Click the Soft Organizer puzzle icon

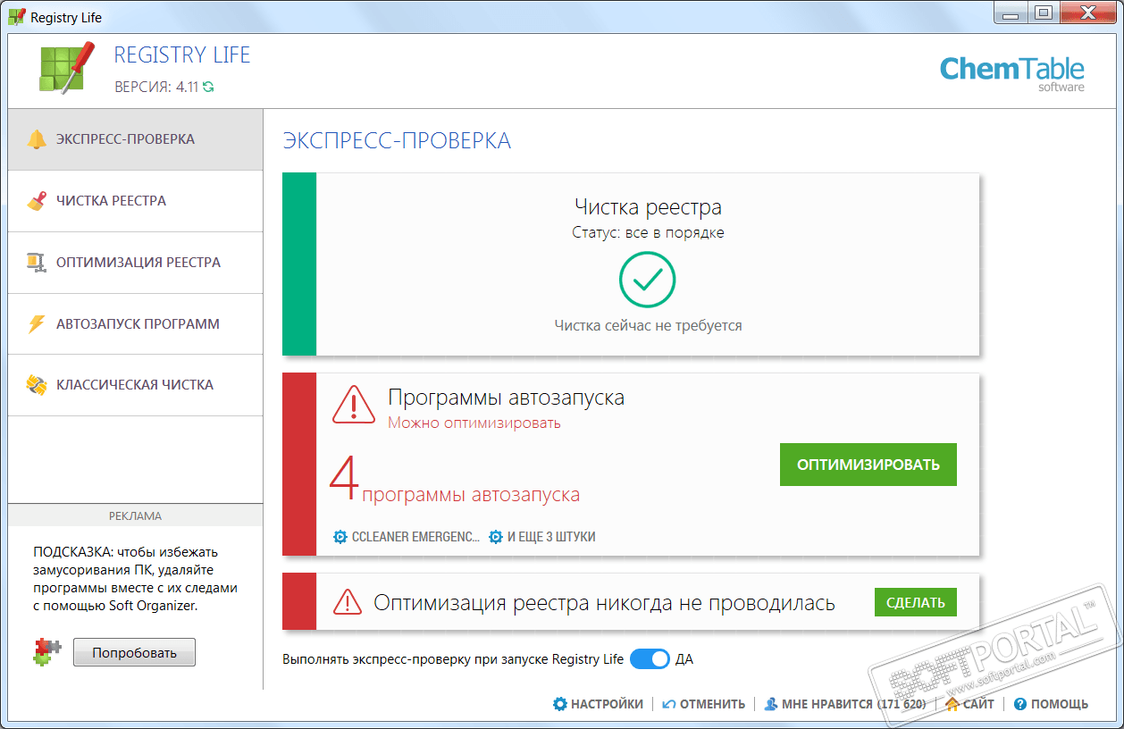pos(46,652)
